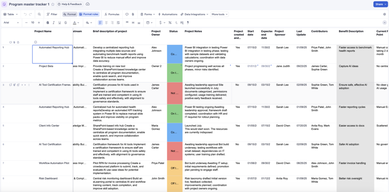Image resolution: width=389 pixels, height=192 pixels.
Task: Toggle the Format rules panel
Action: click(89, 14)
